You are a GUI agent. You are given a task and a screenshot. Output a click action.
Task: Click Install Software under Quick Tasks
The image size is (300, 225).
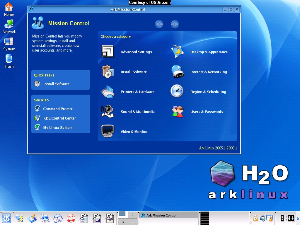click(52, 84)
